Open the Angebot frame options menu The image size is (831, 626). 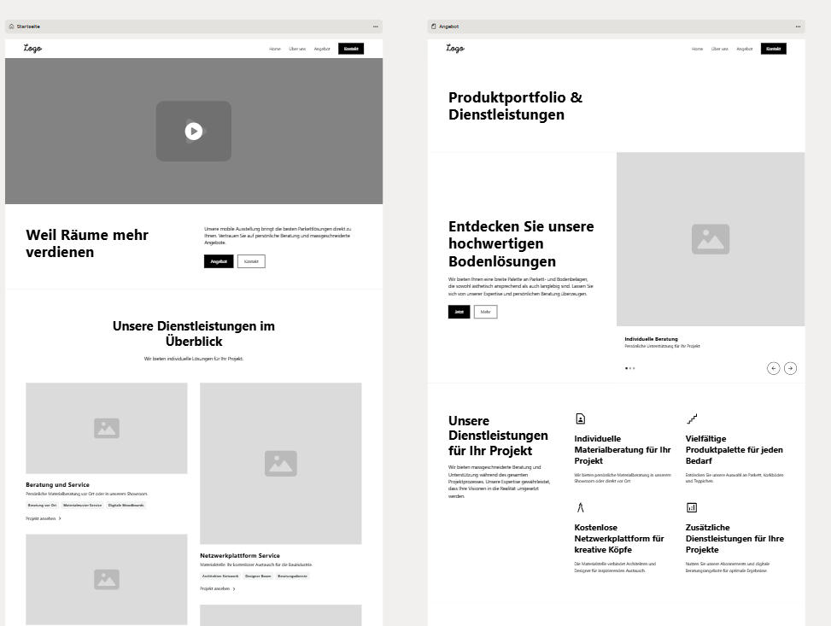[x=798, y=26]
